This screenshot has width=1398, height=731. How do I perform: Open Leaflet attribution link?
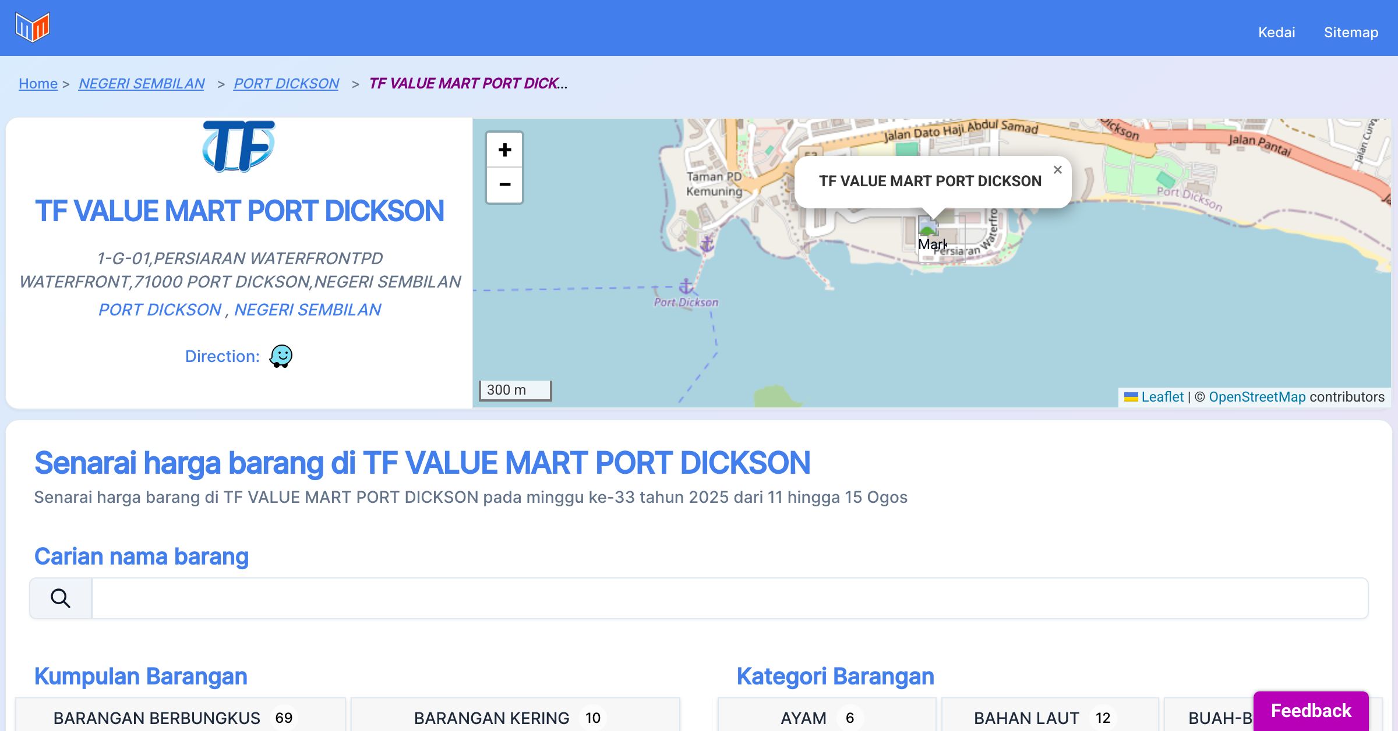tap(1162, 397)
